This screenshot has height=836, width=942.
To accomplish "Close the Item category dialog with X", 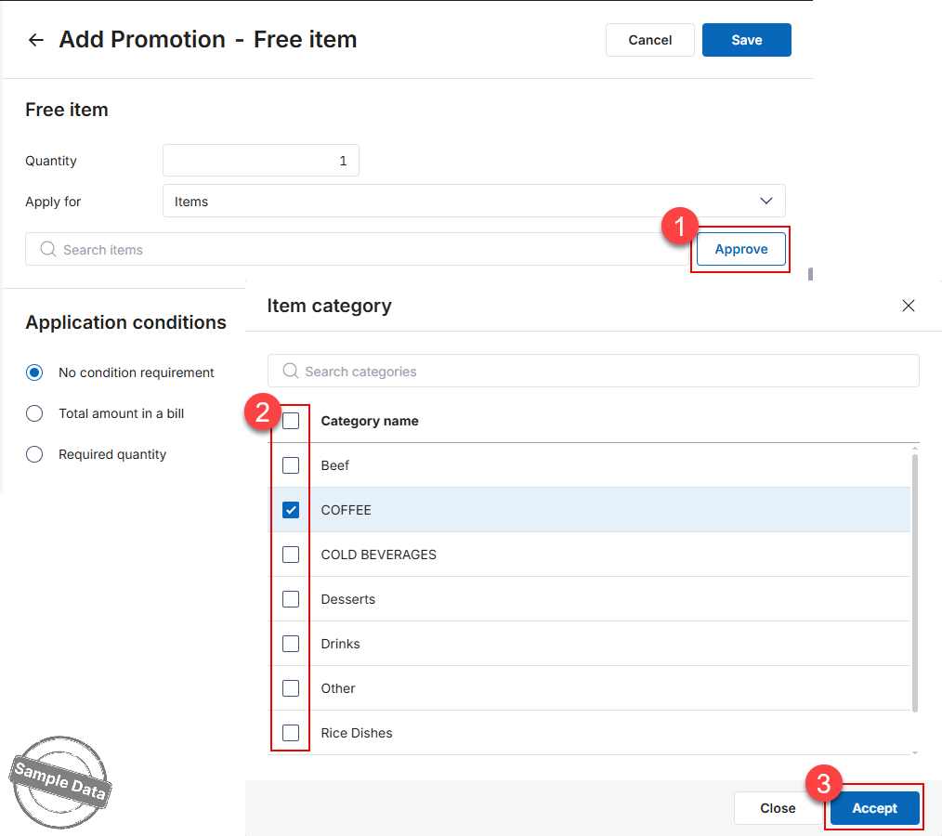I will pos(908,306).
